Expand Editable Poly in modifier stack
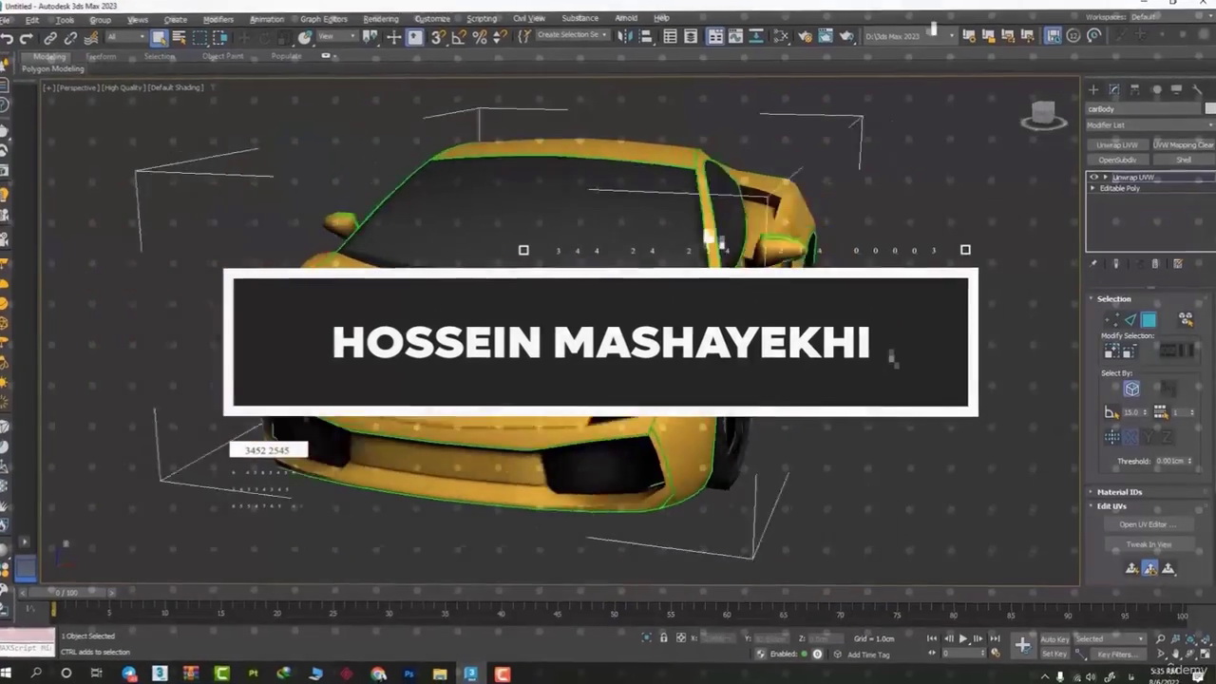This screenshot has width=1216, height=684. 1092,188
